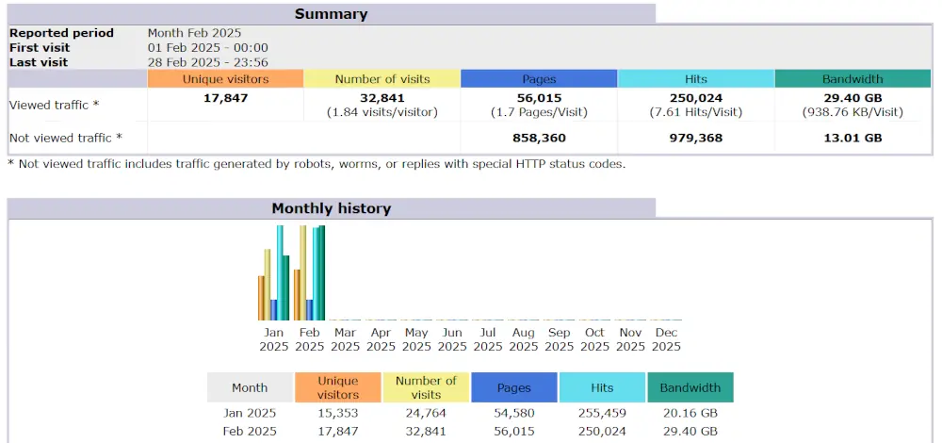Click the "Sep 2025" label under the chart
This screenshot has height=443, width=942.
pyautogui.click(x=560, y=339)
